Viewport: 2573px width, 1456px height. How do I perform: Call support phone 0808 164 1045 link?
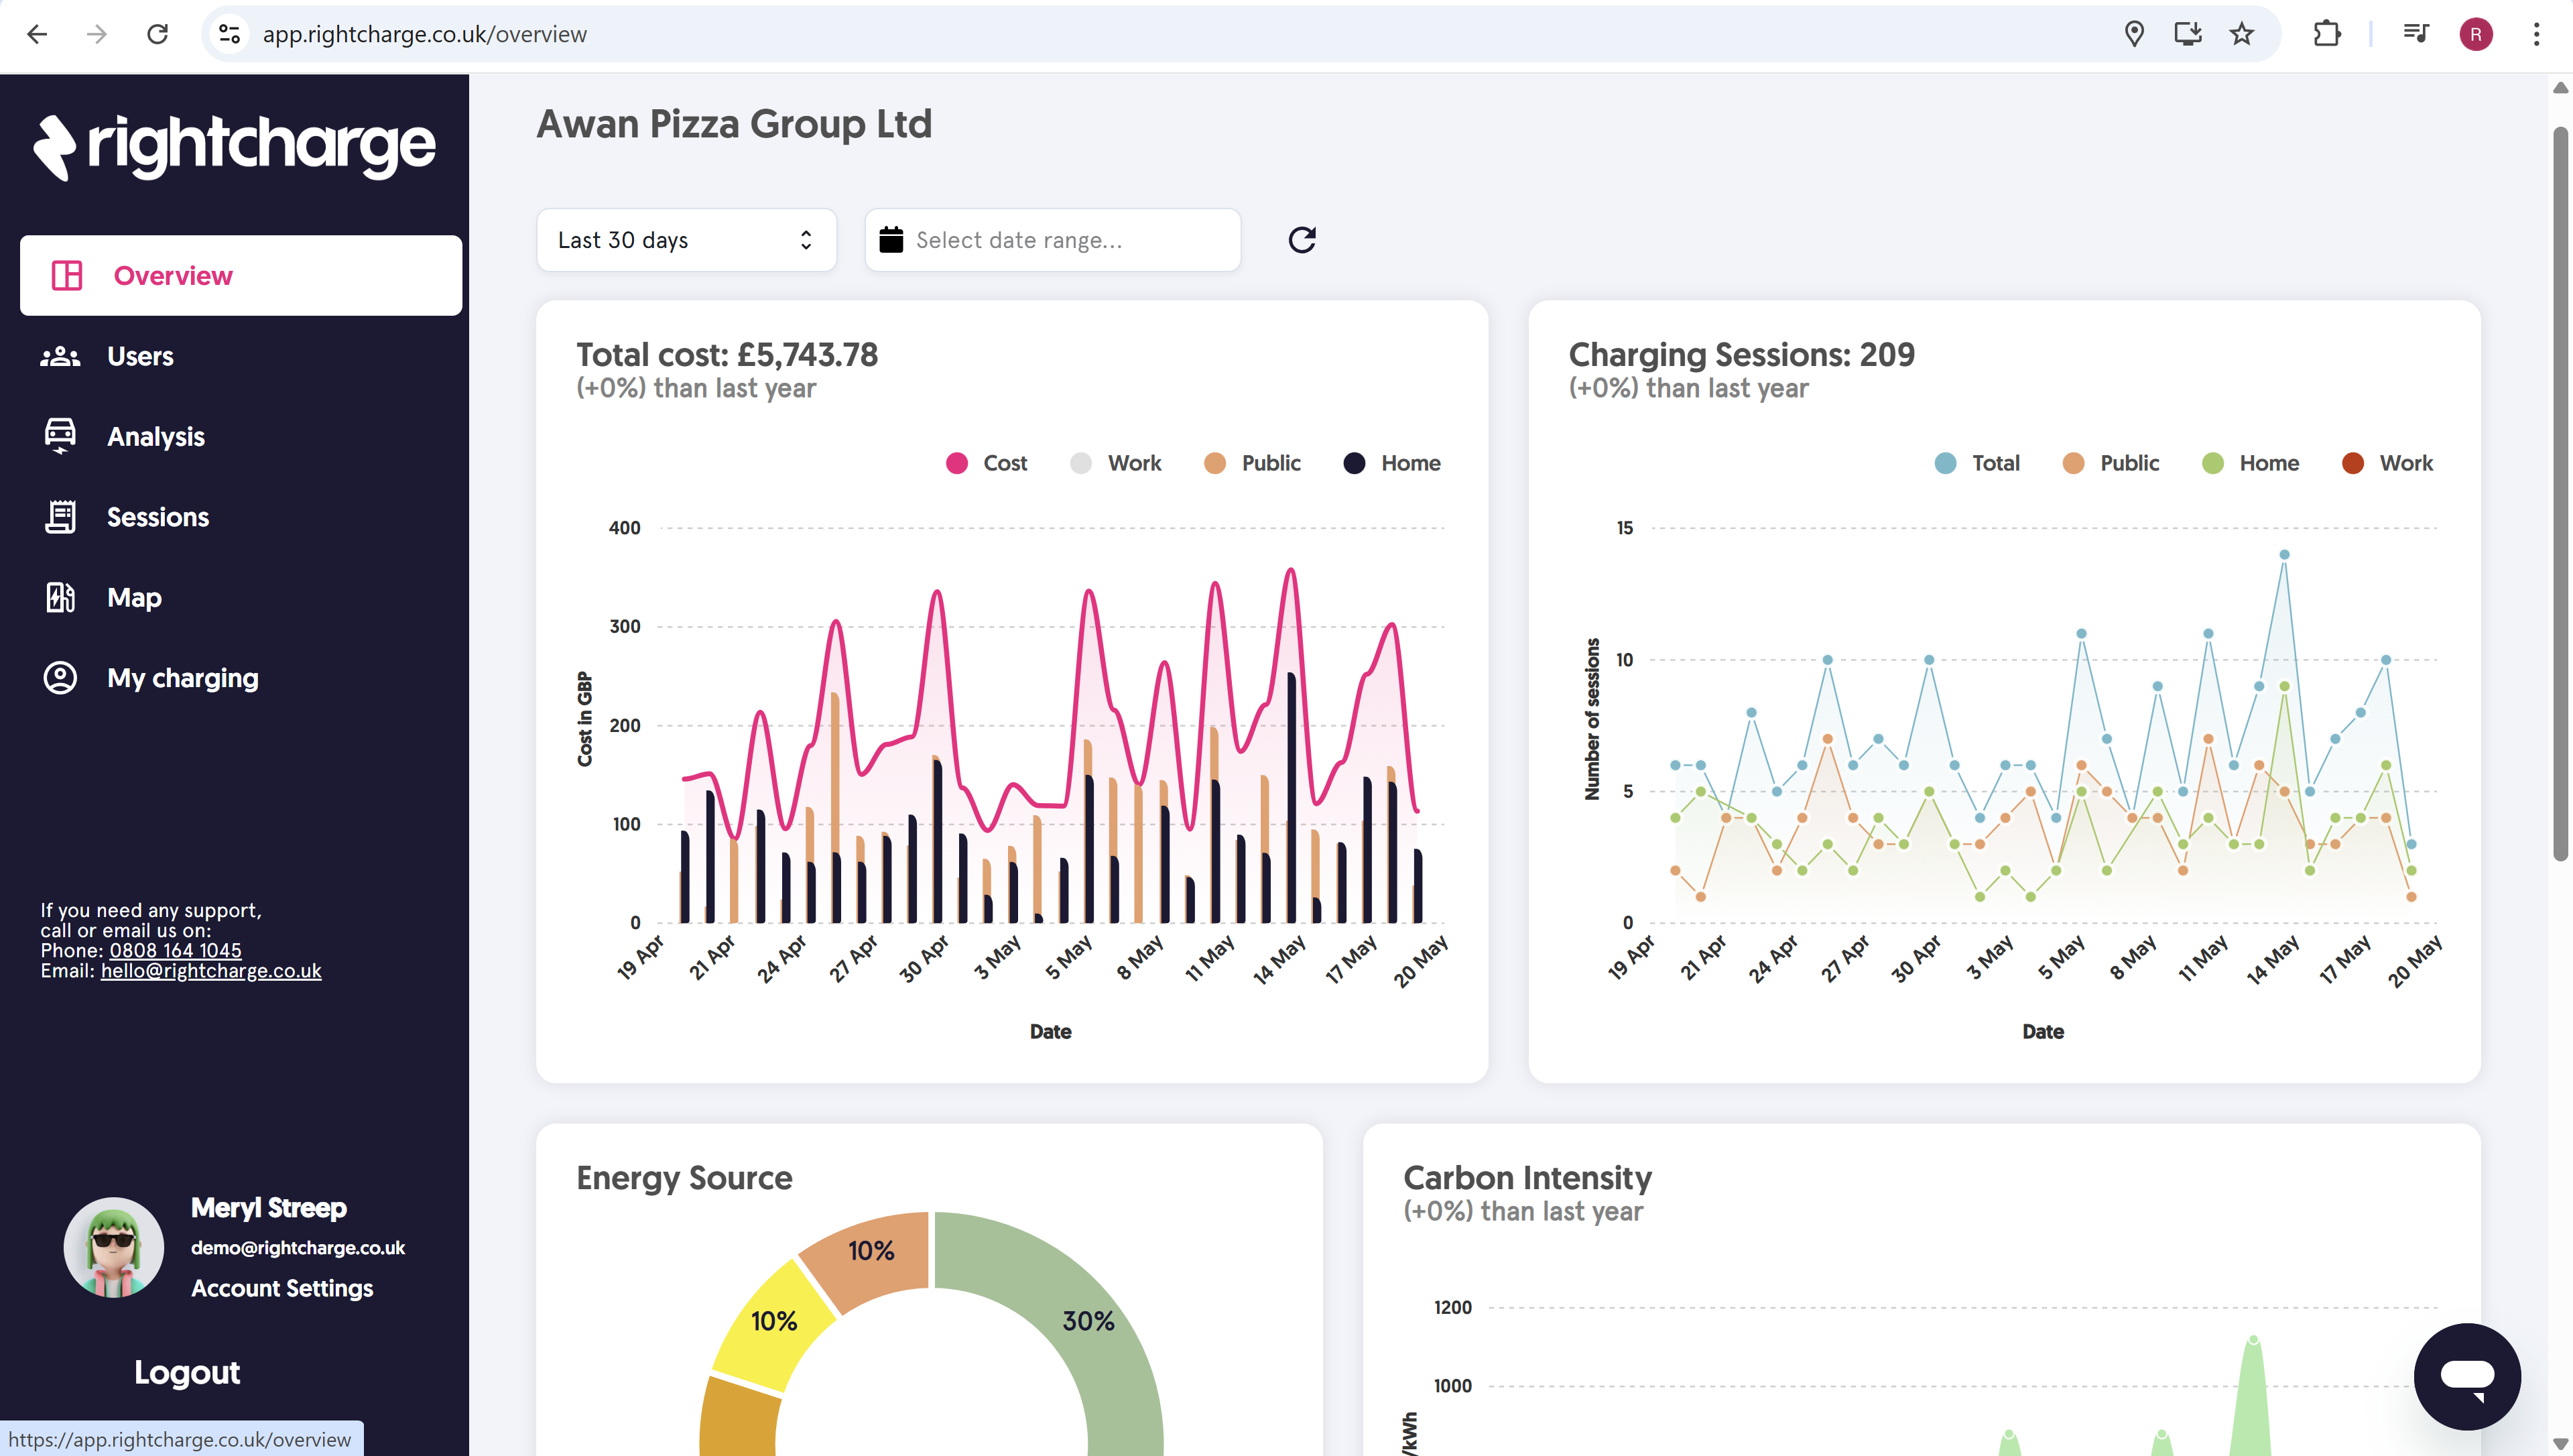pyautogui.click(x=175, y=950)
